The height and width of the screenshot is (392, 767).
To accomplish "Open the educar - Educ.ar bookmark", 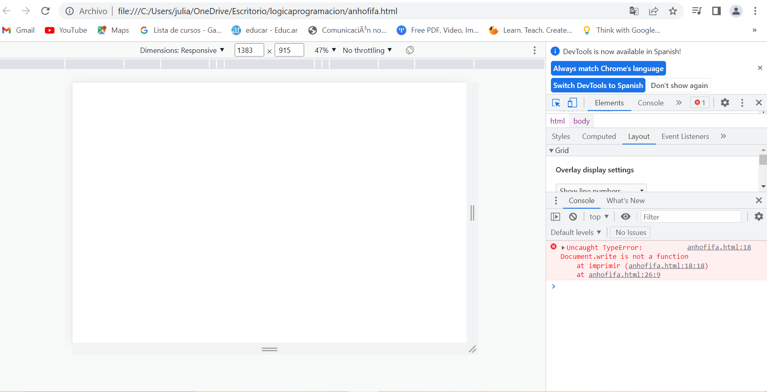I will click(x=265, y=30).
